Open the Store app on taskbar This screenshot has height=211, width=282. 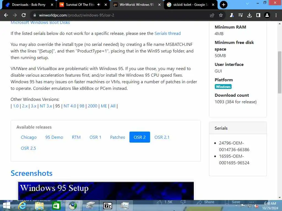point(56,206)
